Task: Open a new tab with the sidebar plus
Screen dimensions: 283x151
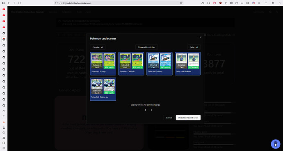Action: pos(4,116)
